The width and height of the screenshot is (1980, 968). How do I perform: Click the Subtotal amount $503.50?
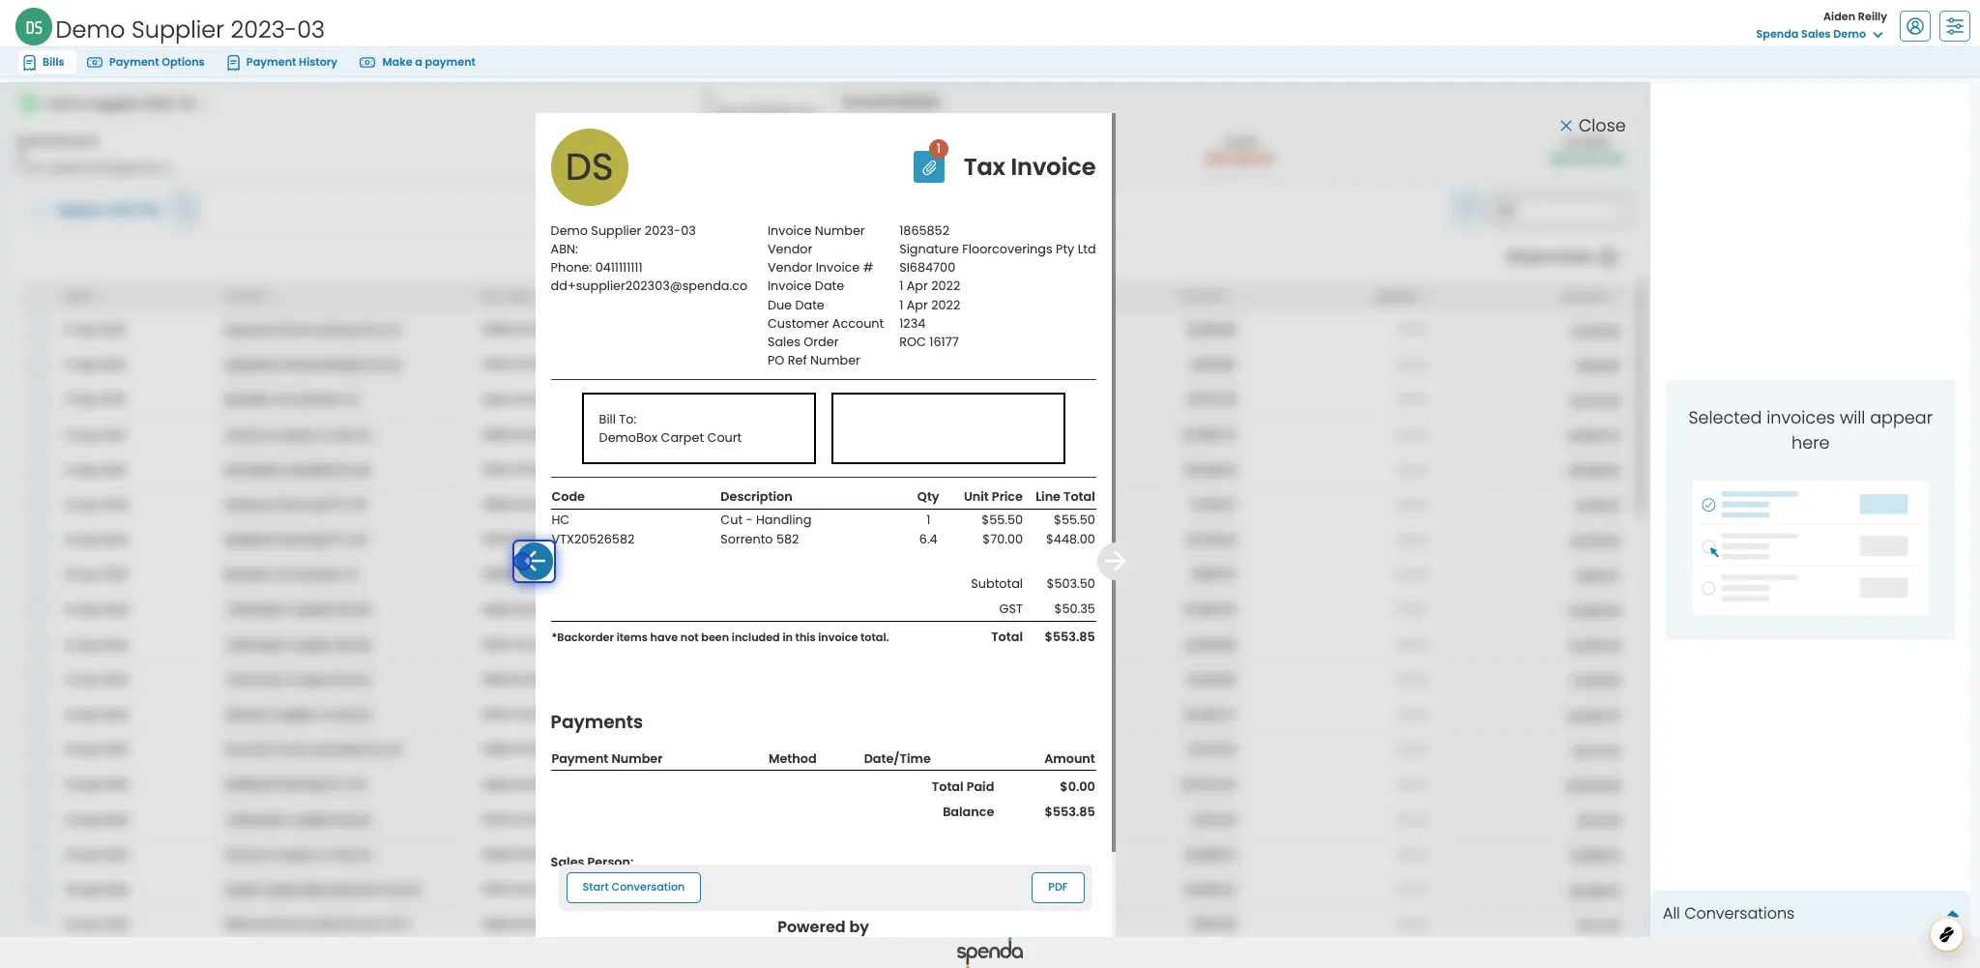[x=1070, y=583]
